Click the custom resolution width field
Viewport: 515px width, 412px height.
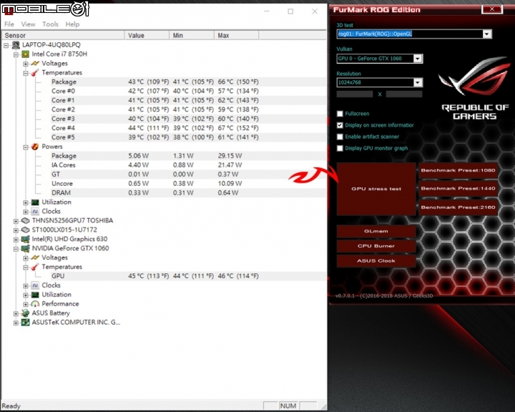point(355,94)
